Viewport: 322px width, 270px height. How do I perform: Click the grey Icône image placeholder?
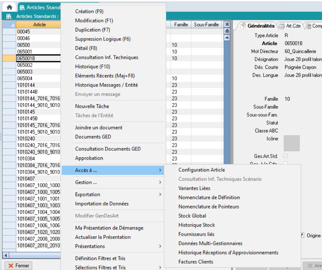click(x=292, y=143)
